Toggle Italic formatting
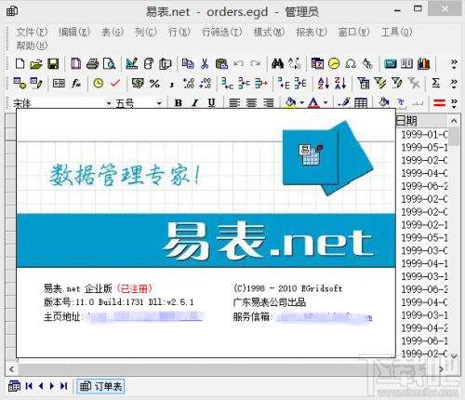Image resolution: width=465 pixels, height=400 pixels. (x=194, y=102)
